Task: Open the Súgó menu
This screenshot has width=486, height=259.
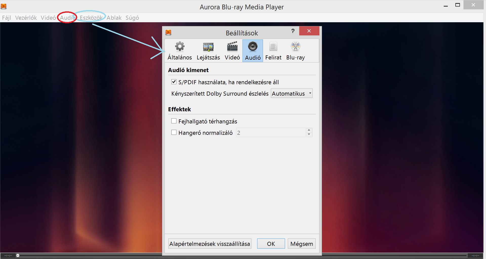Action: [132, 18]
